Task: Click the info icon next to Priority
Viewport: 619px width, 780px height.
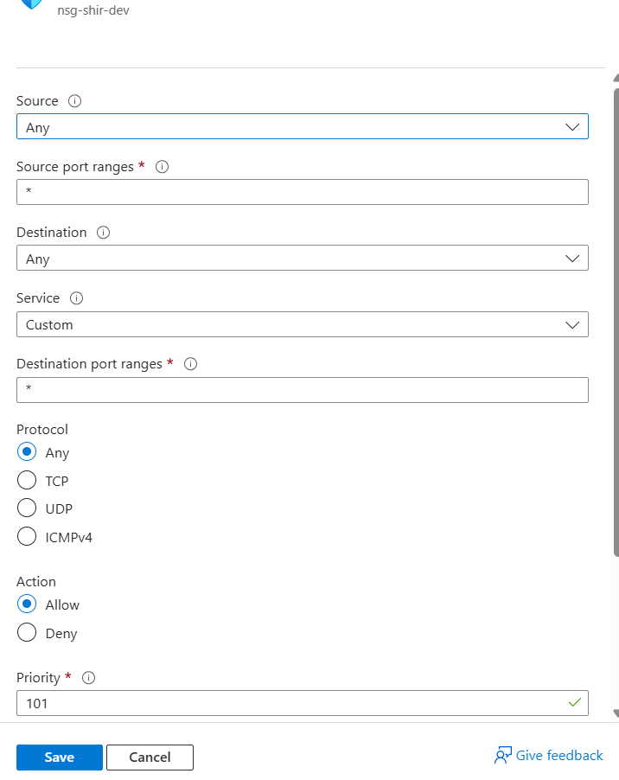Action: (88, 677)
